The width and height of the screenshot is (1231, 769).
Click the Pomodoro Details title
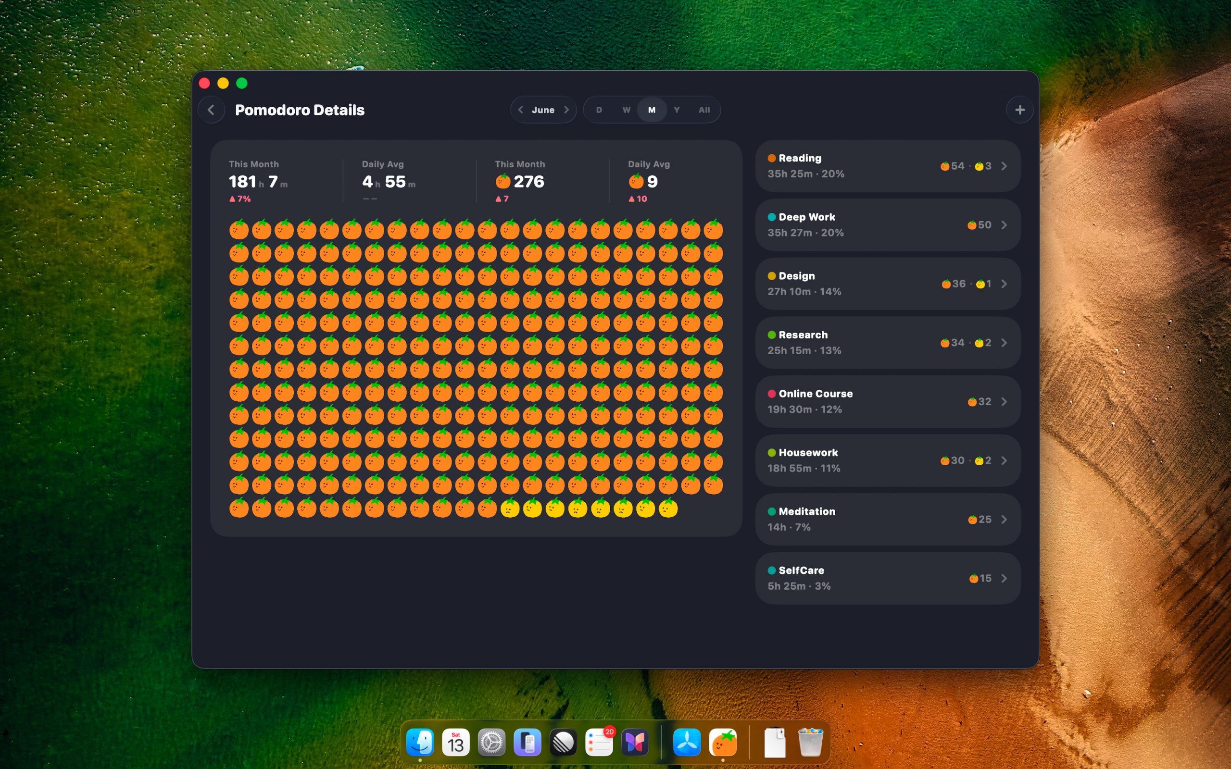pyautogui.click(x=300, y=110)
